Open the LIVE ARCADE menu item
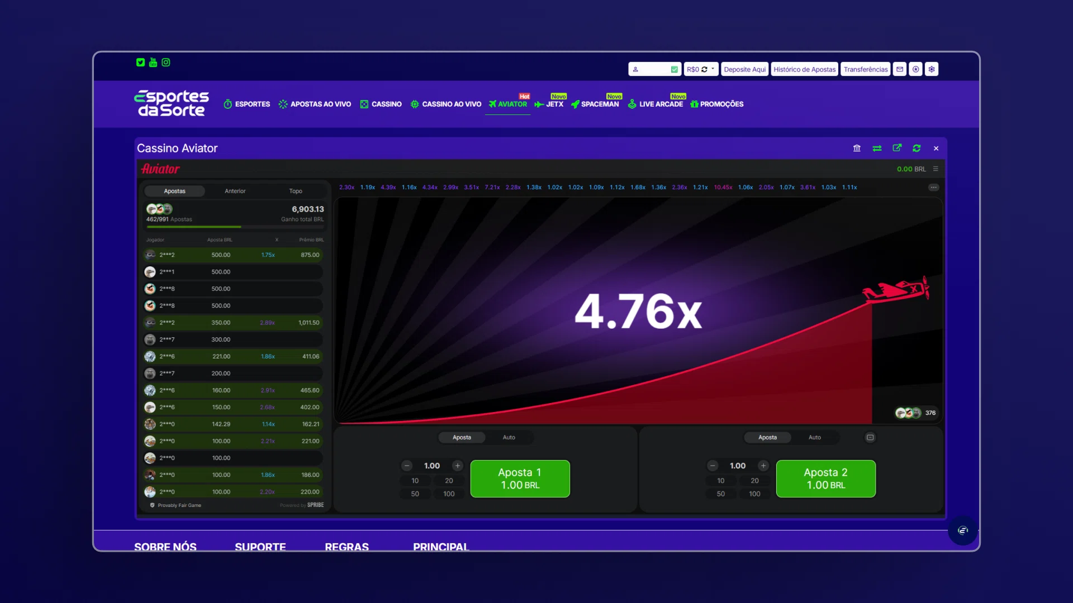This screenshot has width=1073, height=603. tap(655, 104)
